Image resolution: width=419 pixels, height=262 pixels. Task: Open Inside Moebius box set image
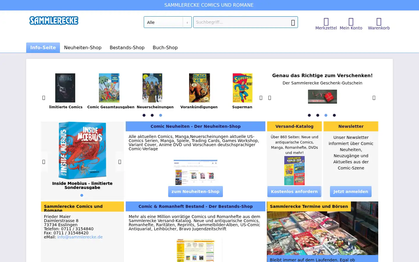click(x=82, y=150)
